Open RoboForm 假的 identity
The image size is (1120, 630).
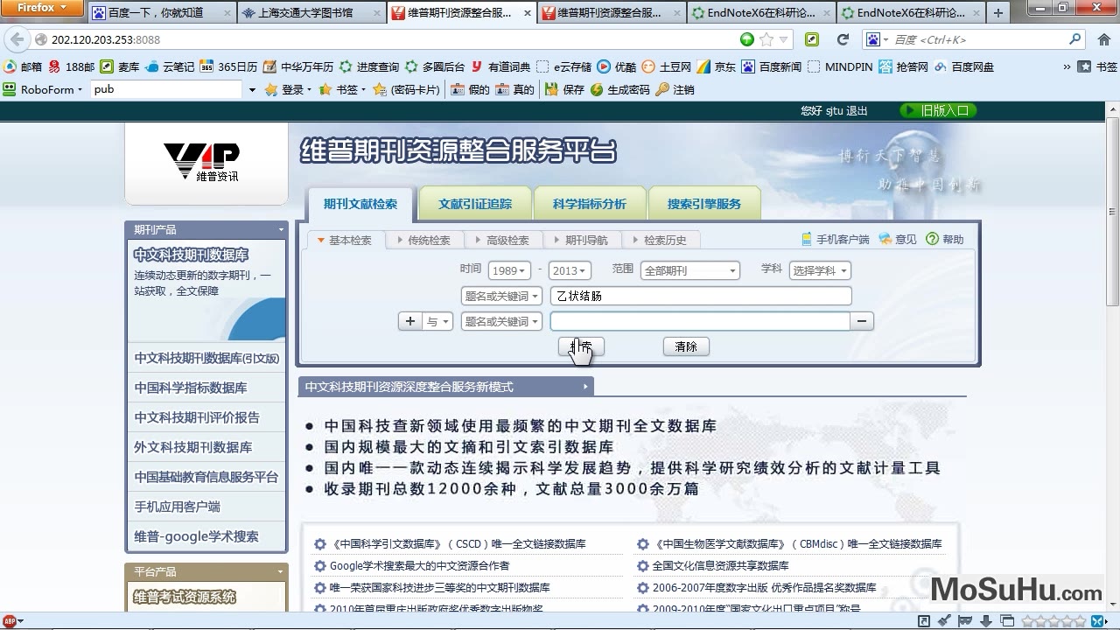[471, 89]
